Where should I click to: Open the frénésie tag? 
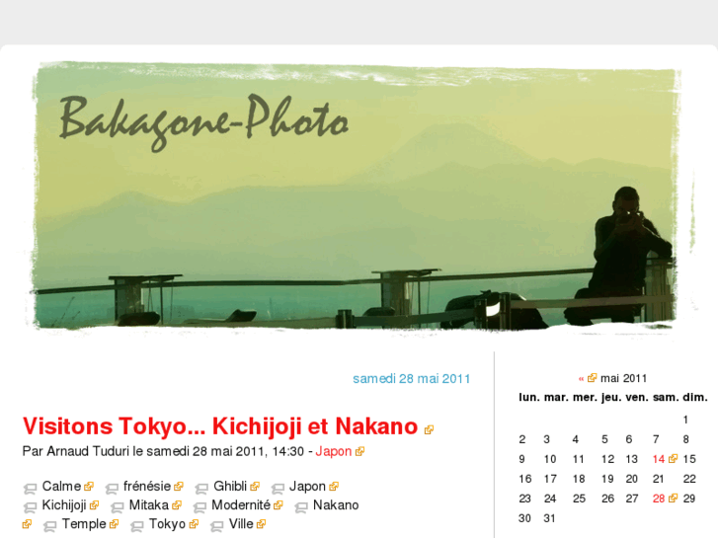click(147, 487)
